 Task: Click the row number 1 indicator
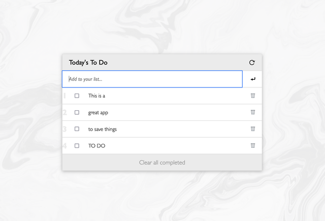[x=64, y=96]
